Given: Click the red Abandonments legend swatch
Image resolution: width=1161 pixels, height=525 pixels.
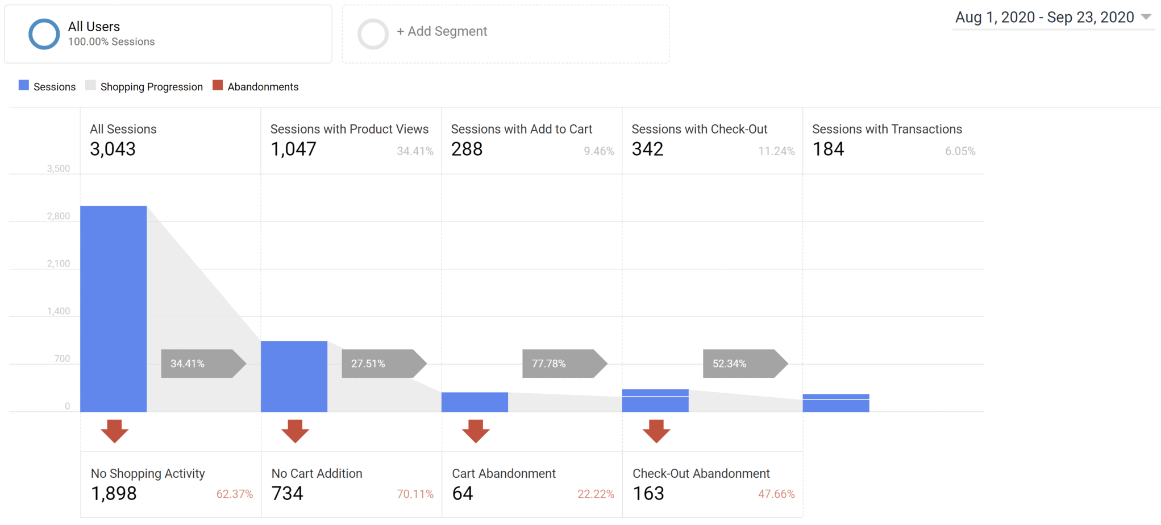Looking at the screenshot, I should tap(218, 85).
